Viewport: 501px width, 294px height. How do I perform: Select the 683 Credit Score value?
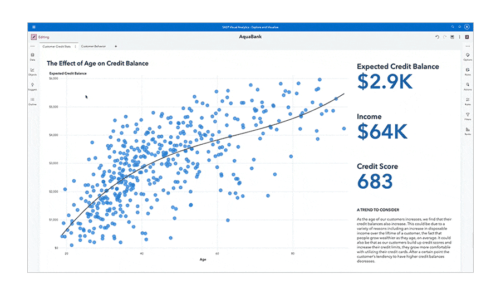[375, 182]
